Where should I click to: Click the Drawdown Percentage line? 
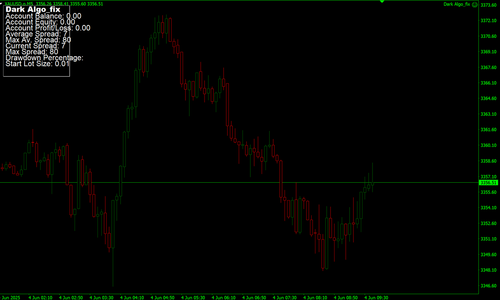point(45,58)
